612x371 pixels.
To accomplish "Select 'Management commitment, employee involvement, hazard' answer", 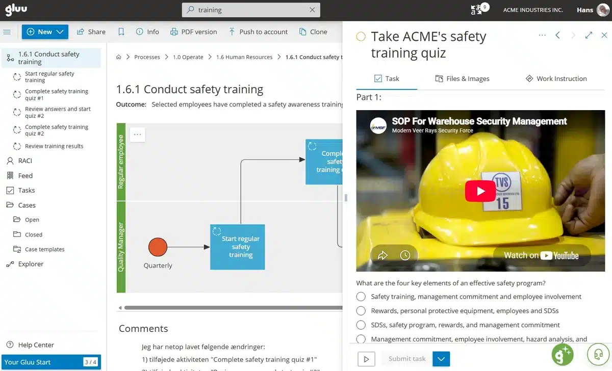I will coord(361,339).
